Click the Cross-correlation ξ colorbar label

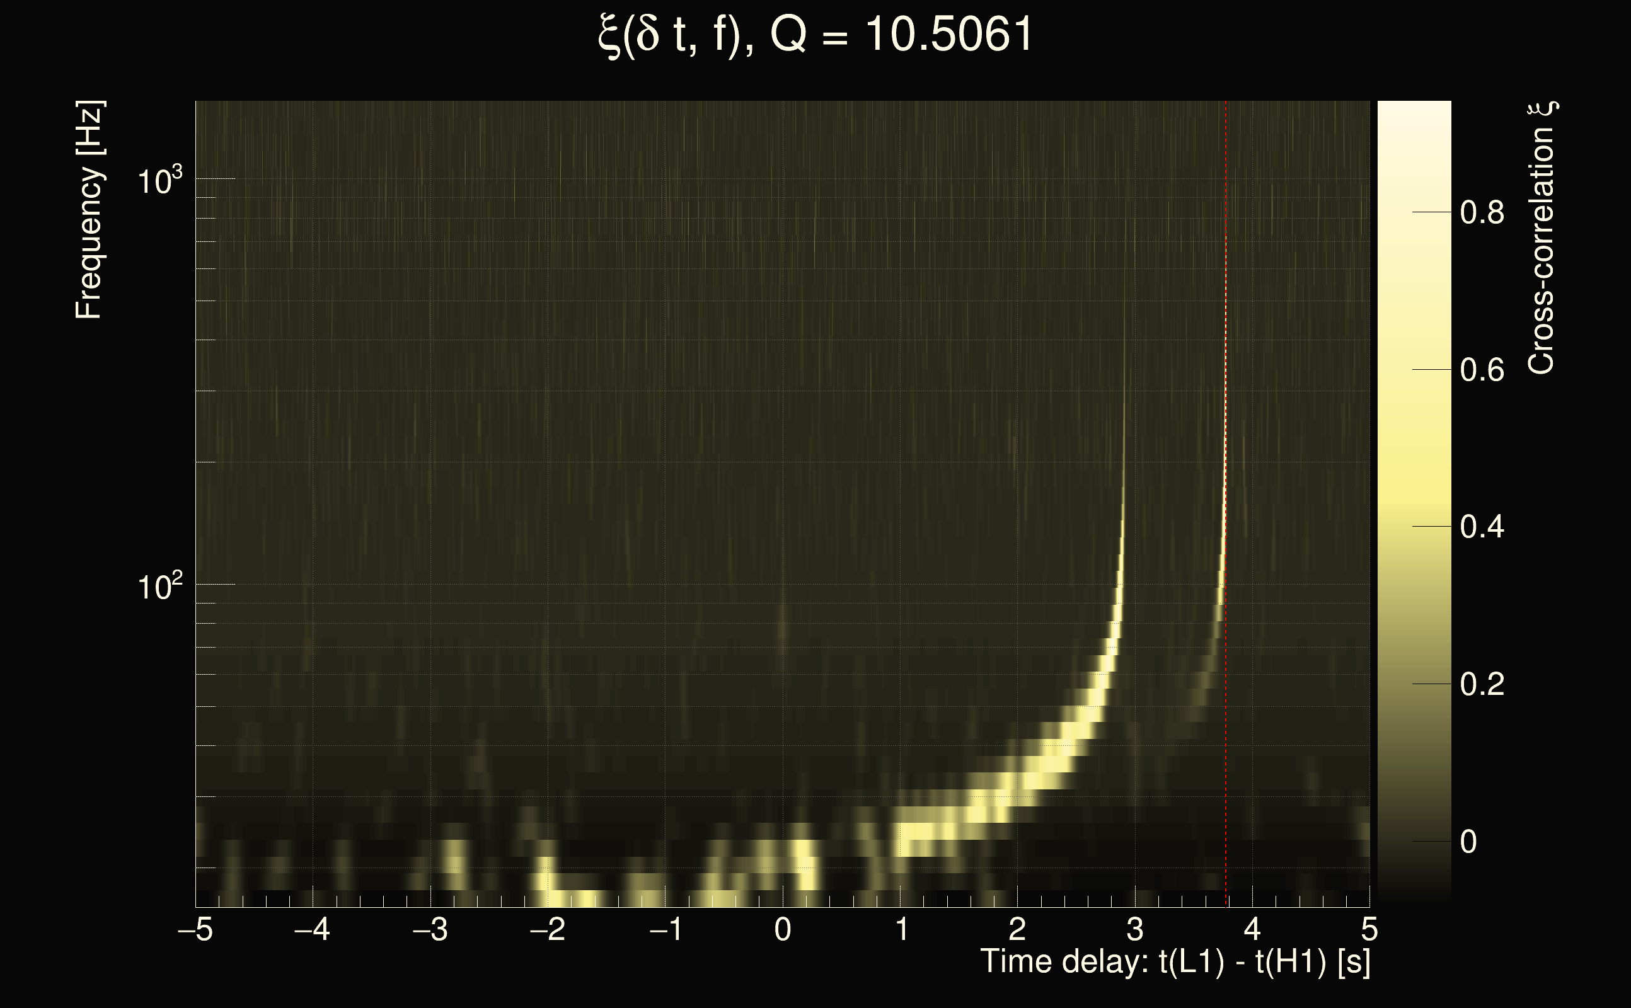1542,238
